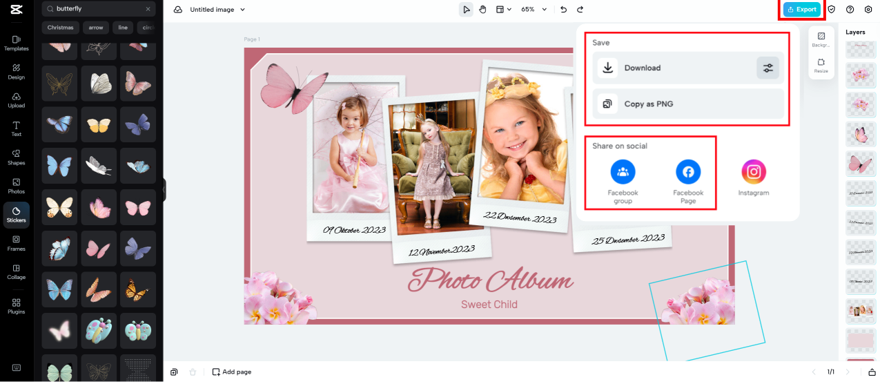Add the orange-black monarch butterfly sticker
Image resolution: width=880 pixels, height=384 pixels.
point(138,289)
